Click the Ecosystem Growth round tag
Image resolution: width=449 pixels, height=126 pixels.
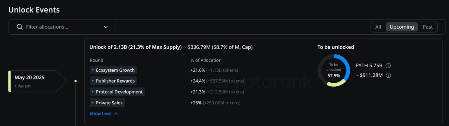point(113,70)
